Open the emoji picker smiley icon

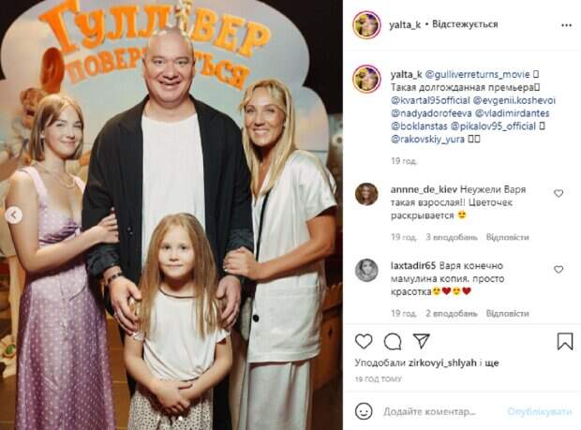click(x=364, y=411)
